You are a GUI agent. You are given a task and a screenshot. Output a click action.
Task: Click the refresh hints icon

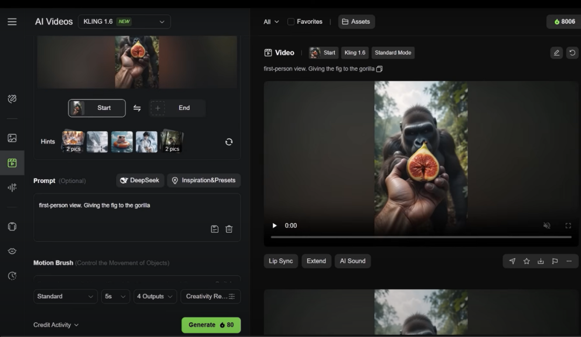pyautogui.click(x=229, y=142)
